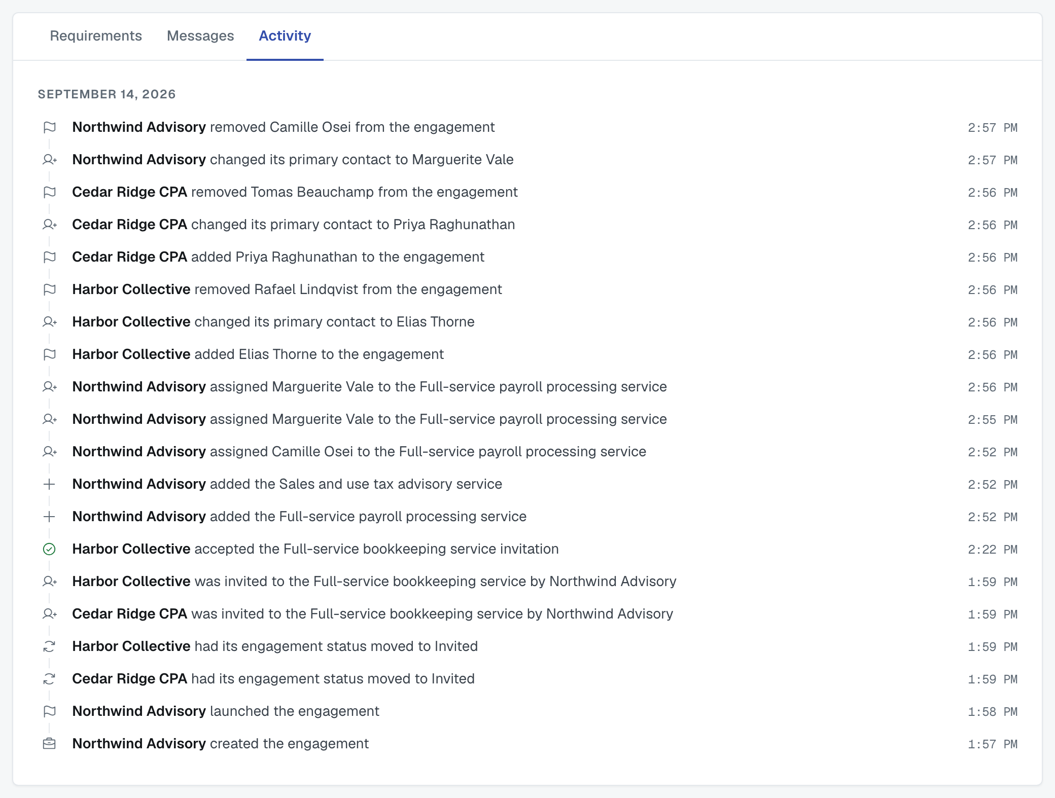This screenshot has height=798, width=1055.
Task: Click flag icon beside Camille Osei removal entry
Action: pos(49,127)
